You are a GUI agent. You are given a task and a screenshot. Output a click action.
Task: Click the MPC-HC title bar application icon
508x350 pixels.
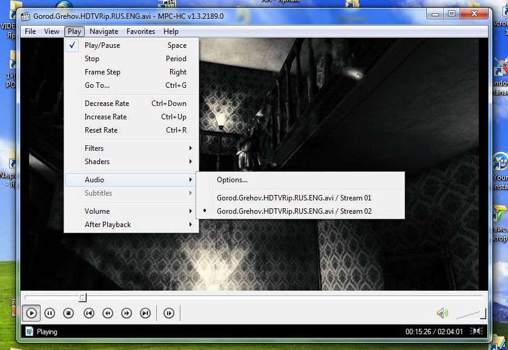(25, 16)
